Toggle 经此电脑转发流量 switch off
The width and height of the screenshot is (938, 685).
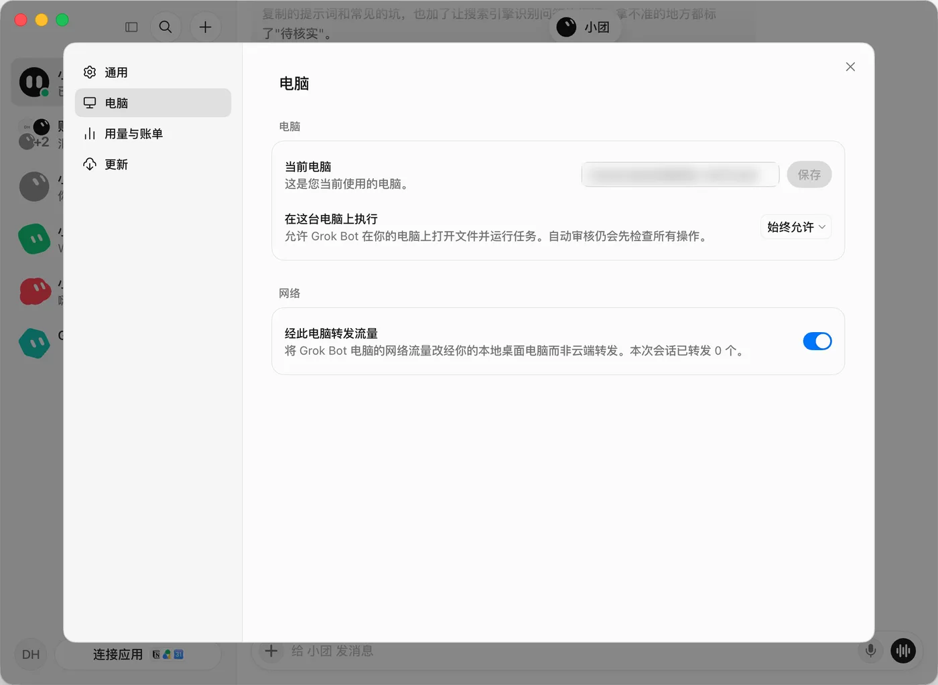817,341
